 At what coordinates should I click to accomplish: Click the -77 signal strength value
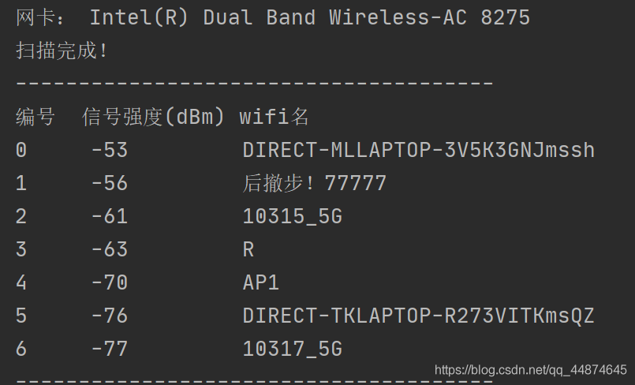109,349
